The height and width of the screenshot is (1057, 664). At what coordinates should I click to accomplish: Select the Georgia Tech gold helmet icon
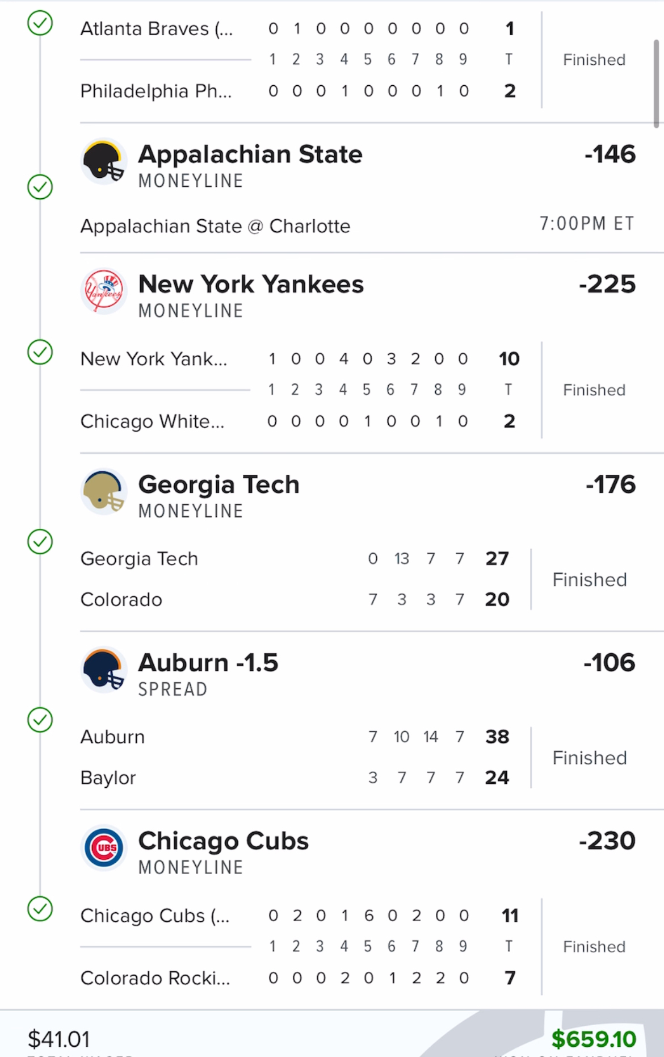[103, 491]
